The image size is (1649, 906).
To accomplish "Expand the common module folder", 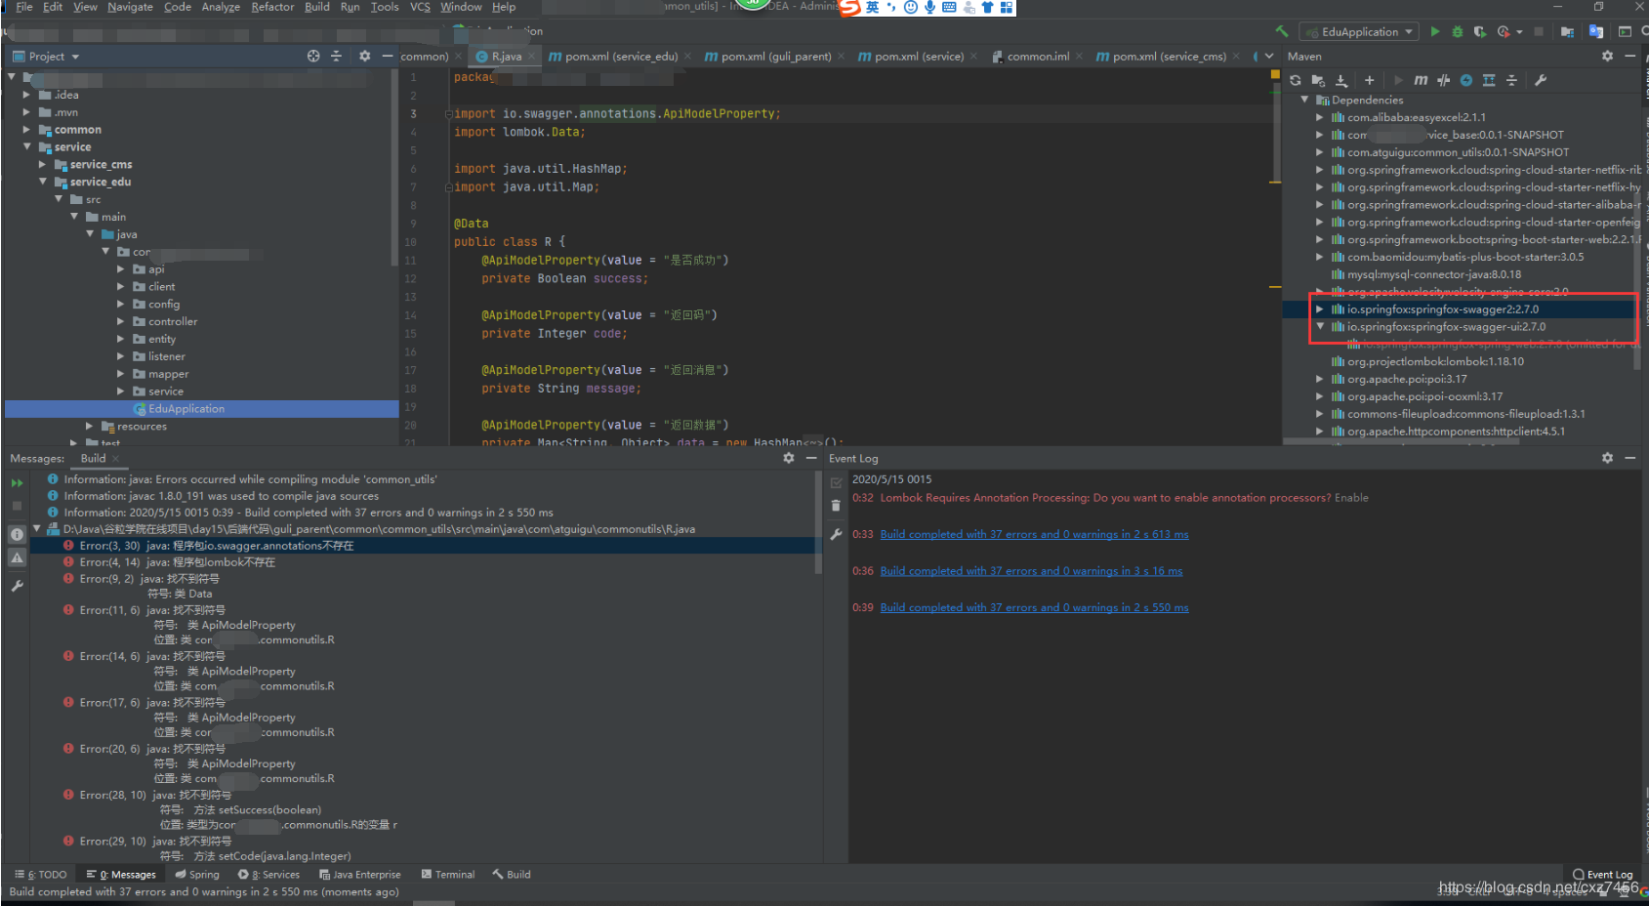I will (27, 130).
